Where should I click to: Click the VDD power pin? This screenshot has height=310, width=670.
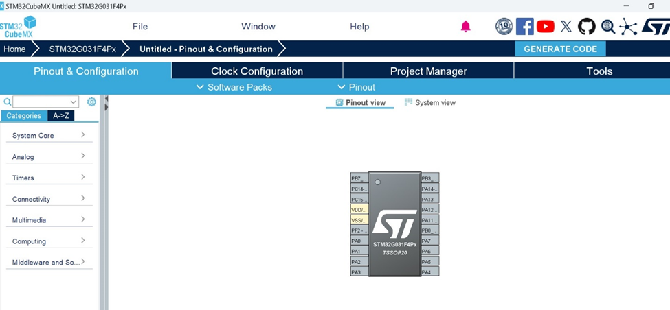[359, 209]
